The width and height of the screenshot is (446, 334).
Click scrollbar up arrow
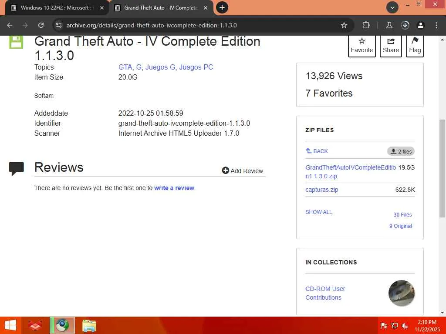442,40
